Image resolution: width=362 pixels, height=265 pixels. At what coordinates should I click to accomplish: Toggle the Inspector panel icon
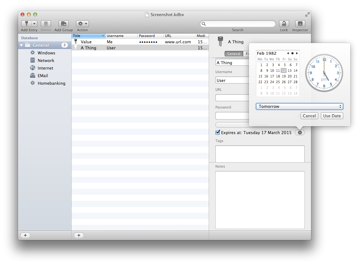click(x=300, y=24)
